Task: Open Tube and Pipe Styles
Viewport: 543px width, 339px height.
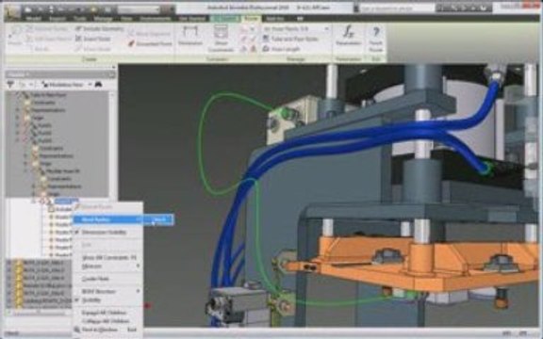Action: (x=290, y=39)
